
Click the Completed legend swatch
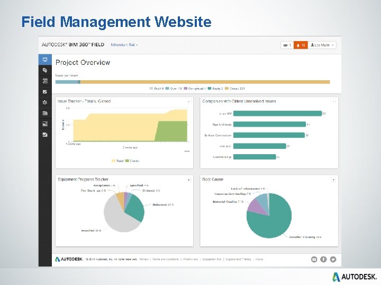[x=186, y=89]
